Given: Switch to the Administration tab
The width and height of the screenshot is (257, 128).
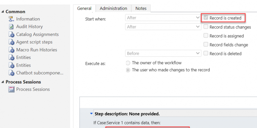Looking at the screenshot, I should tap(113, 8).
